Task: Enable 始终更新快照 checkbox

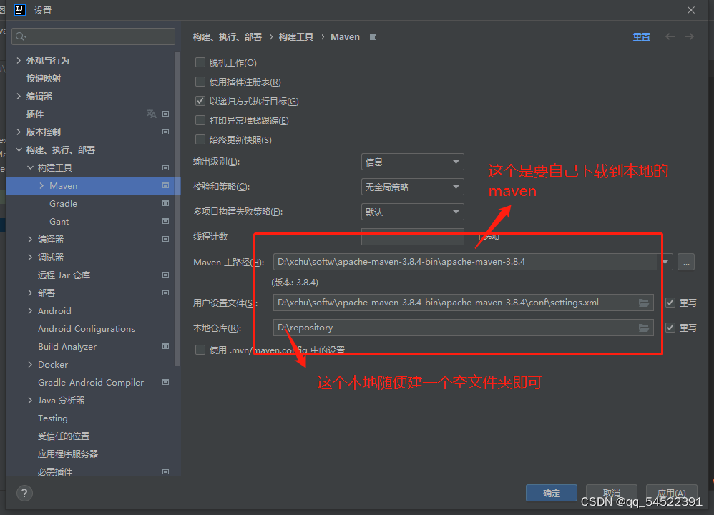Action: (200, 139)
